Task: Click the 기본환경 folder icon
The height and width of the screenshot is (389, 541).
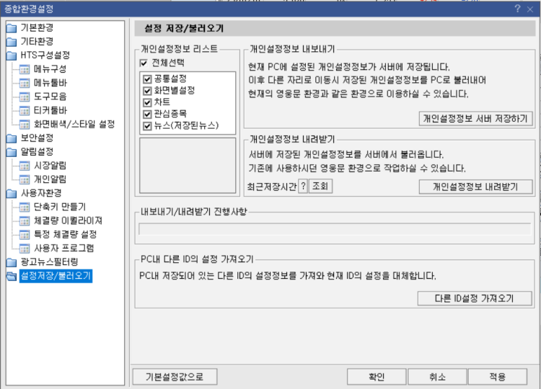Action: (12, 28)
